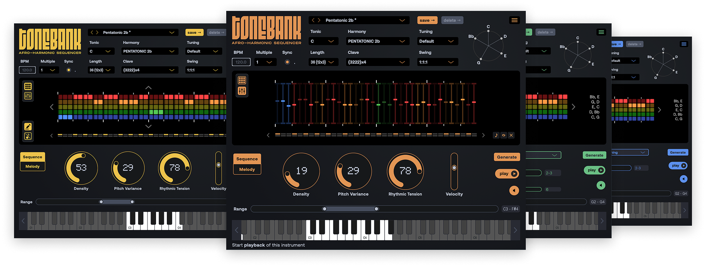The width and height of the screenshot is (706, 267).
Task: Open the Tonic dropdown in the orange window
Action: pos(323,41)
